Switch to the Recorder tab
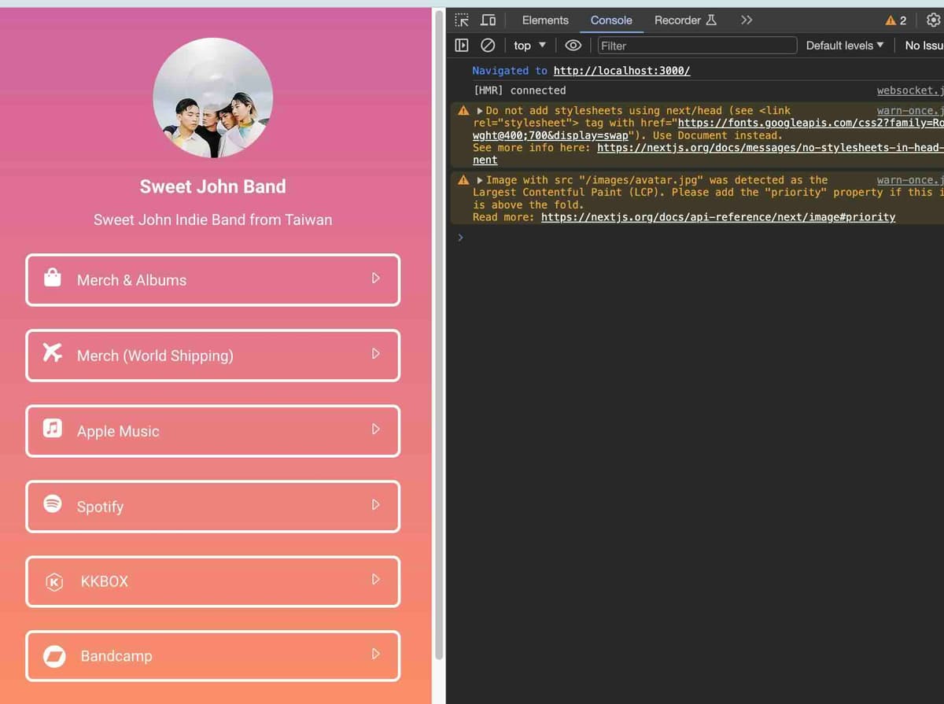 click(x=684, y=20)
